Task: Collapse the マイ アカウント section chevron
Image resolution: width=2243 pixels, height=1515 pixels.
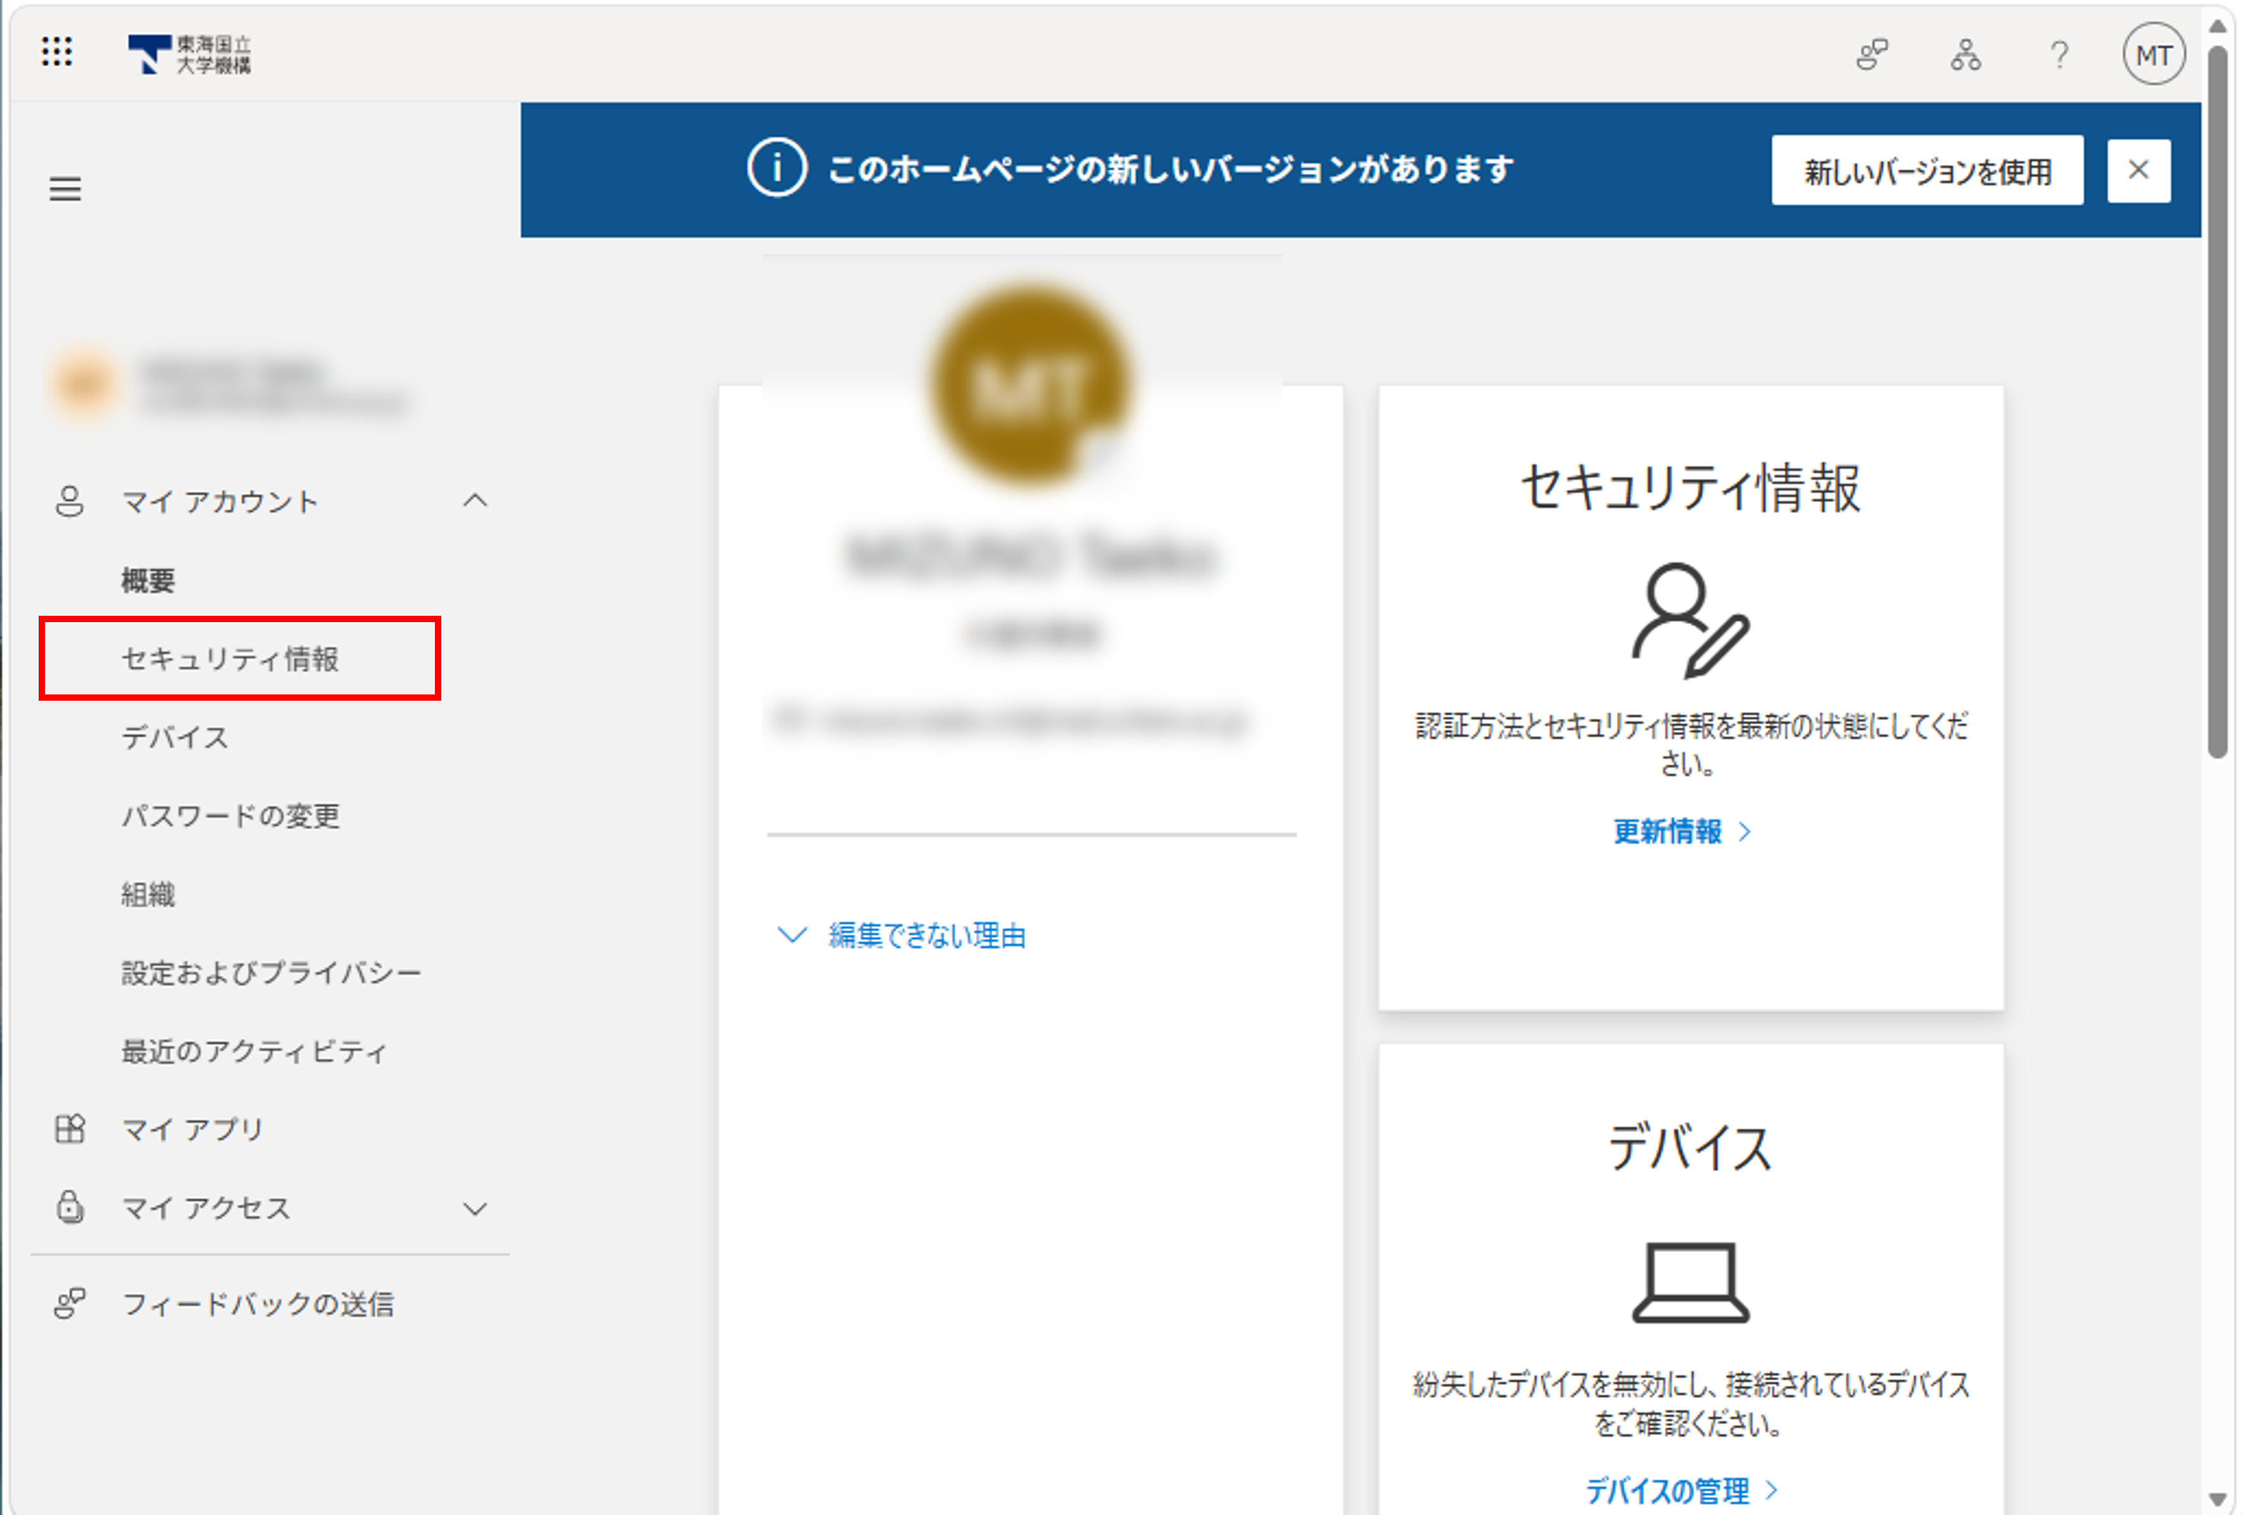Action: coord(475,500)
